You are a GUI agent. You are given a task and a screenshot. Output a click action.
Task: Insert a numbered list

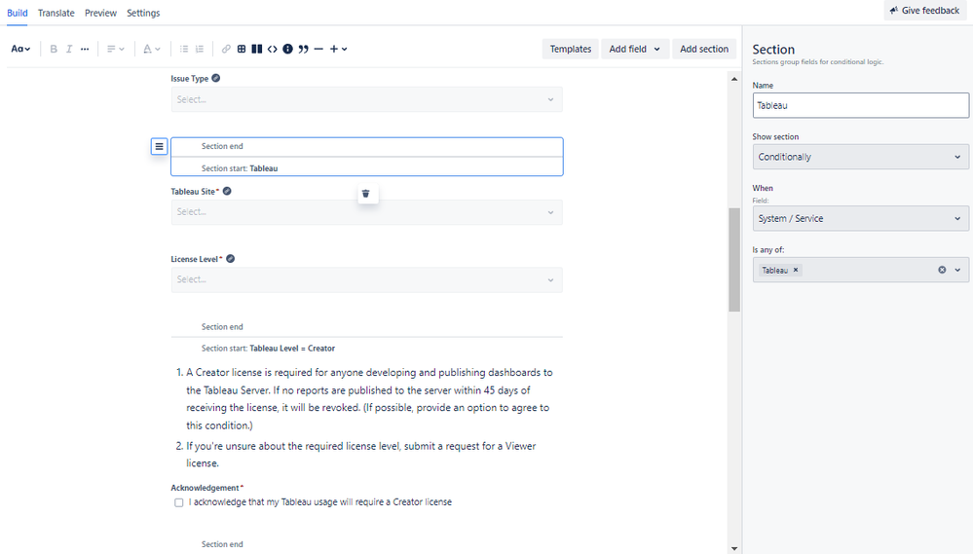(200, 49)
